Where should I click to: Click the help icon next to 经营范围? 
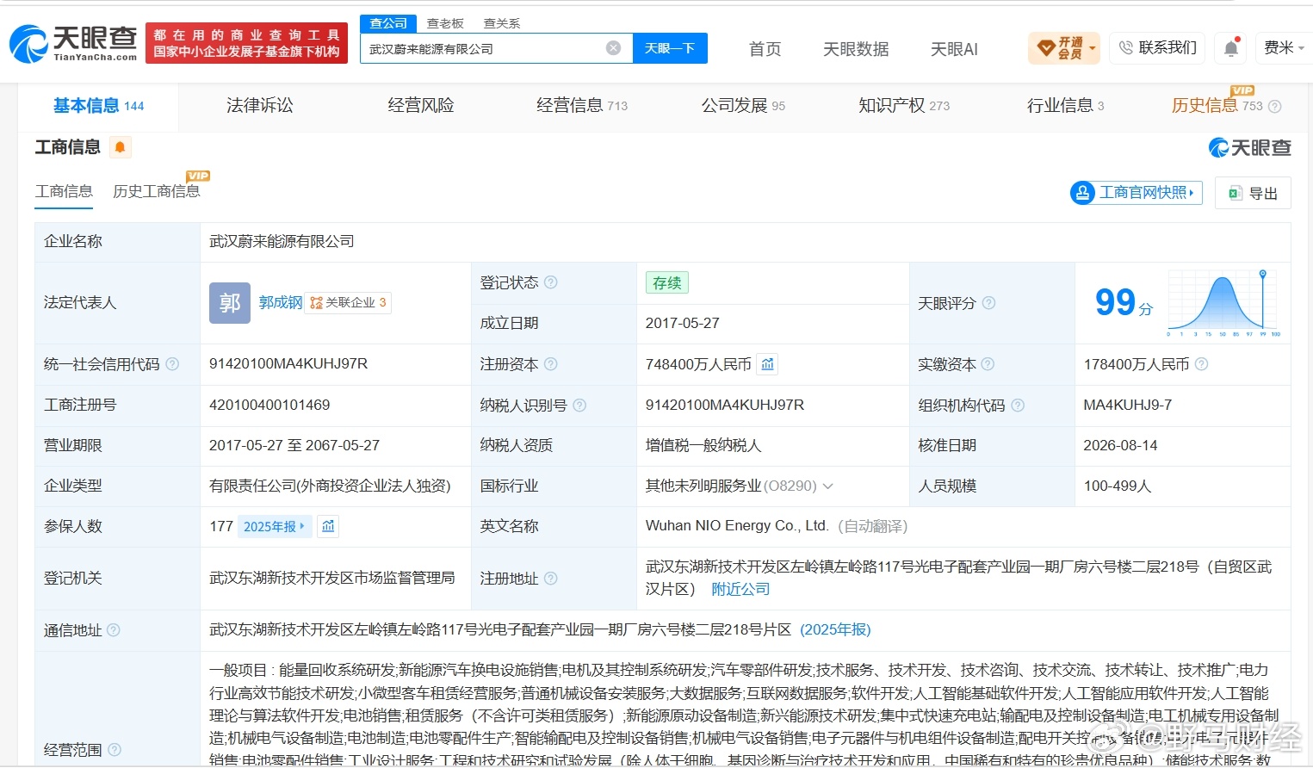(115, 750)
